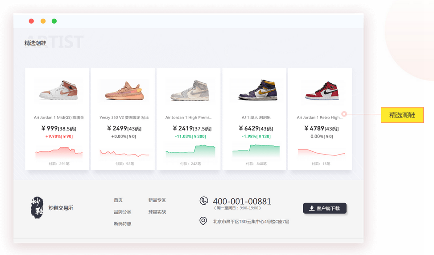
Task: Click the price trend chart above 付款: 92笔
Action: tap(124, 153)
